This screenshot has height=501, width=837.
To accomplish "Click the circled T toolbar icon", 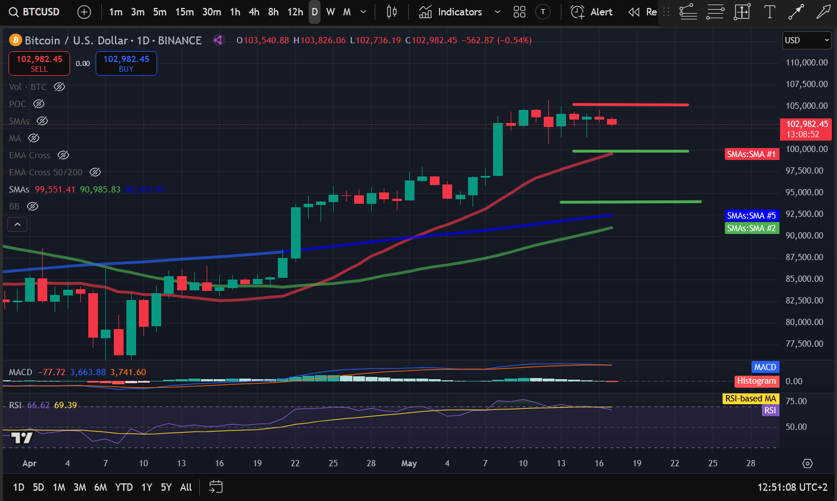I will coord(543,12).
